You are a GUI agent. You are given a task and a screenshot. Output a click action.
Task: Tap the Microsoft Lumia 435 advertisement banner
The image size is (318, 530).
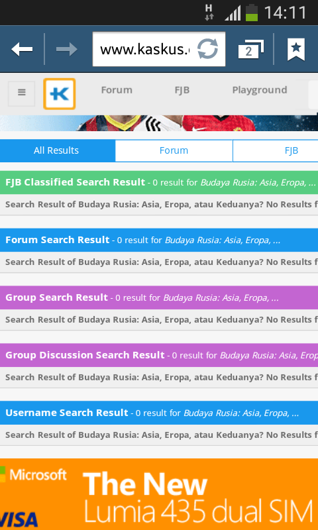click(x=159, y=494)
